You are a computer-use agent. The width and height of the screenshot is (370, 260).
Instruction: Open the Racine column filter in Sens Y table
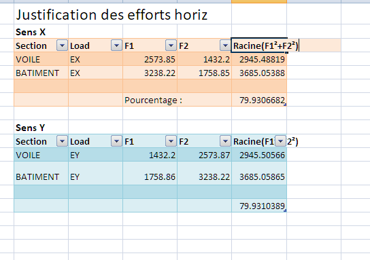pyautogui.click(x=280, y=141)
